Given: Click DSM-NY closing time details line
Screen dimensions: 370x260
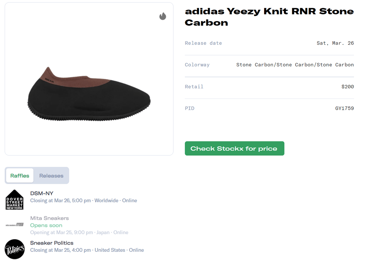Looking at the screenshot, I should (84, 200).
